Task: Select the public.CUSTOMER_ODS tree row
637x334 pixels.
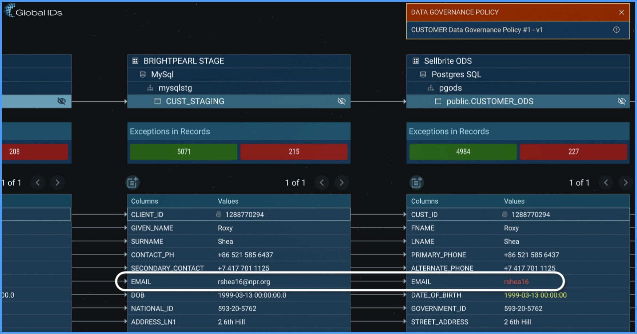Action: pyautogui.click(x=518, y=101)
